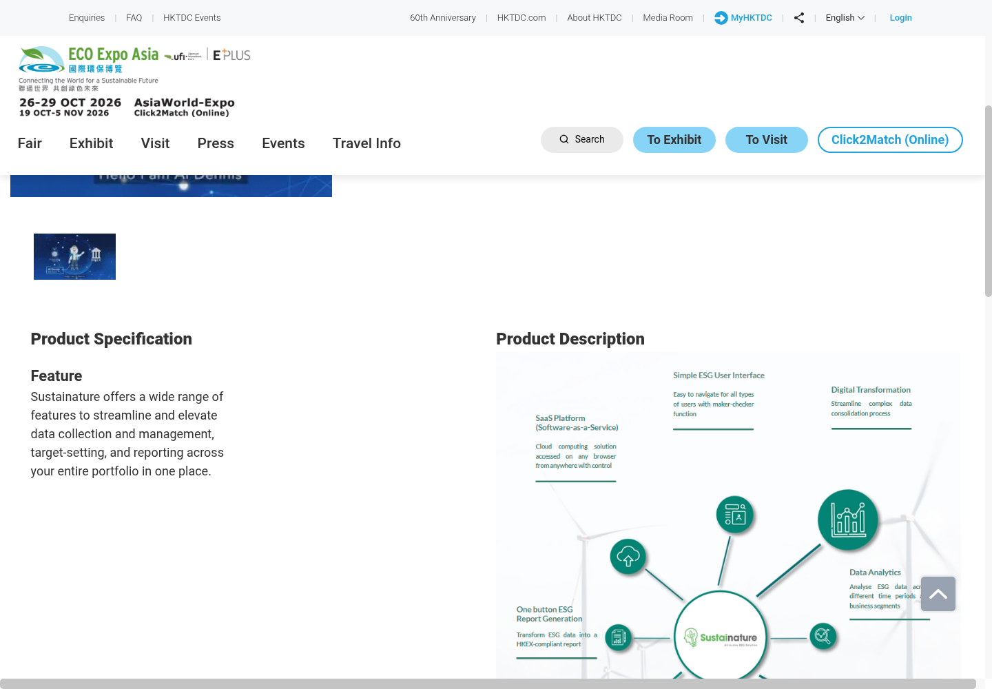This screenshot has width=992, height=689.
Task: Click the Sustainature ESG features diagram
Action: click(728, 515)
